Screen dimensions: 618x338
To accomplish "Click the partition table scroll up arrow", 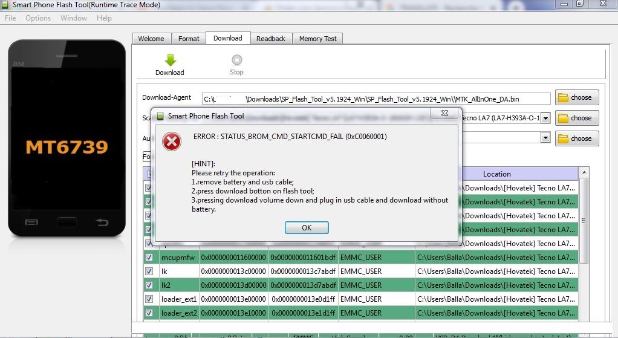I will coord(584,172).
